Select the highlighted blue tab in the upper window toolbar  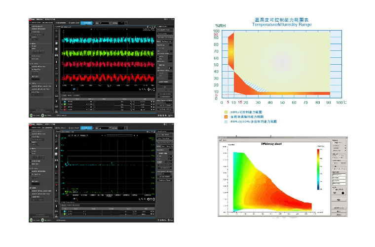(86, 23)
